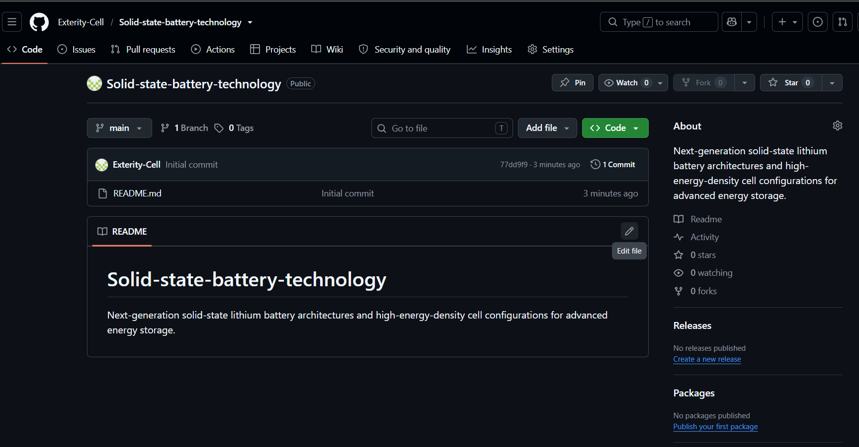This screenshot has width=859, height=447.
Task: Expand the green Code dropdown button
Action: pos(615,128)
